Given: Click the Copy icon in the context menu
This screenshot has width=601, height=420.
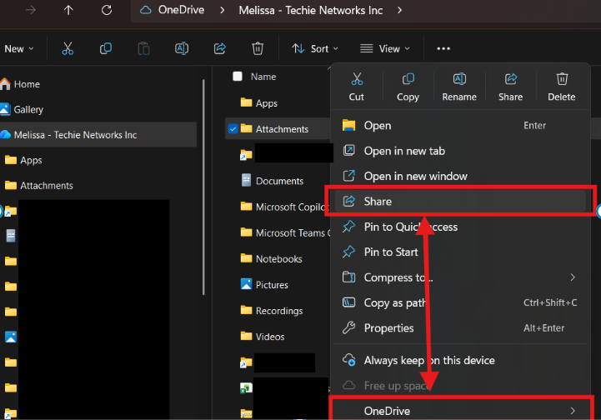Looking at the screenshot, I should coord(408,79).
